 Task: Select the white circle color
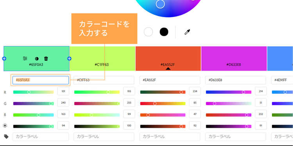148,32
